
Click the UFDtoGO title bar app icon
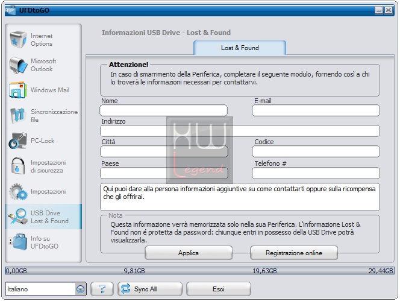[x=11, y=10]
